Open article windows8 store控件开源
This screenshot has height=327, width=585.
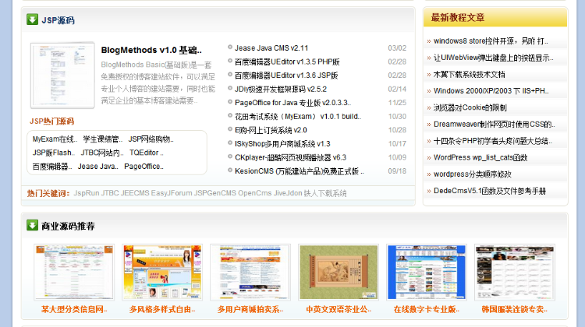[x=491, y=41]
